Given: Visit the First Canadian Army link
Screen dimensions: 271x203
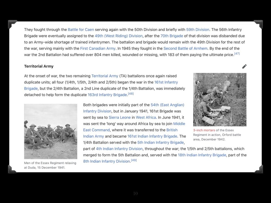Looking at the screenshot, I should click(98, 48).
